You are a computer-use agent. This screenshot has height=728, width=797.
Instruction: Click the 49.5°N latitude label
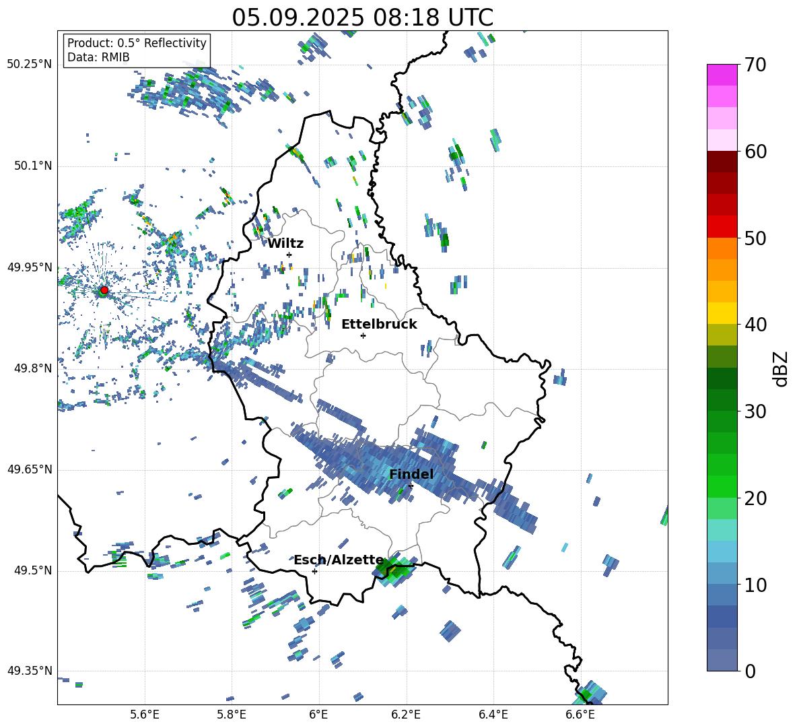[33, 570]
